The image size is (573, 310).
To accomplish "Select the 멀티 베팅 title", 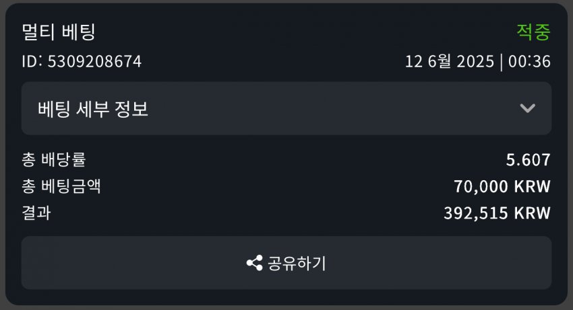I will pyautogui.click(x=59, y=32).
